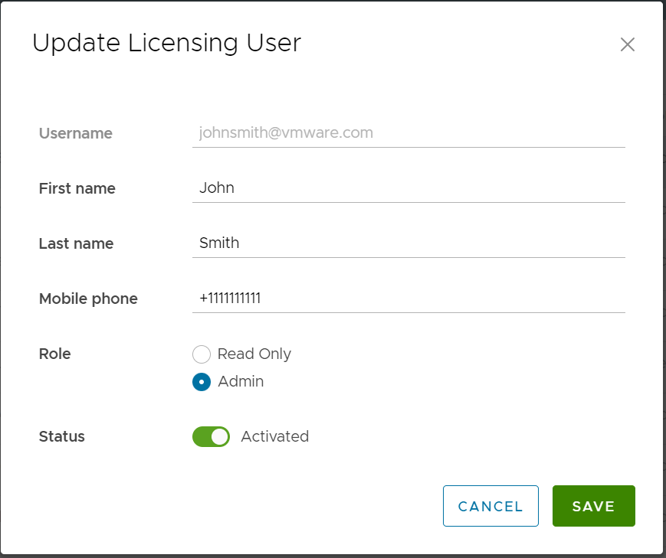
Task: Focus the Last name field containing Smith
Action: [x=408, y=243]
